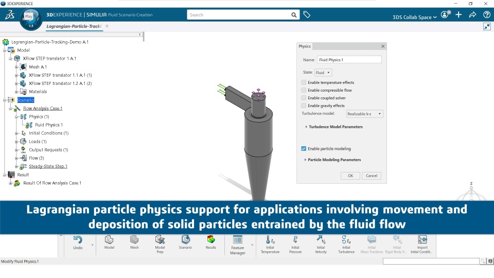494x278 pixels.
Task: Open the user profile icon
Action: point(445,14)
